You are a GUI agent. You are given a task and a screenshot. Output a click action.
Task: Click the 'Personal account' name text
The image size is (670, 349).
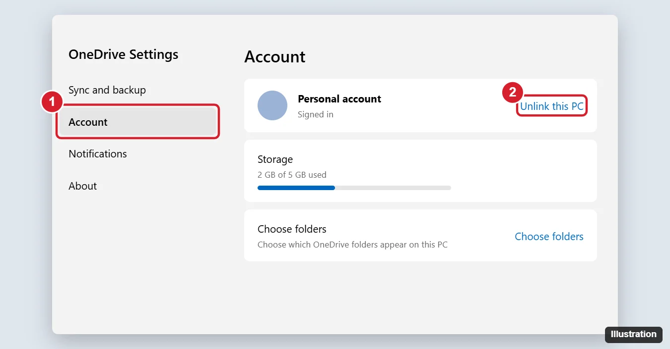tap(339, 99)
